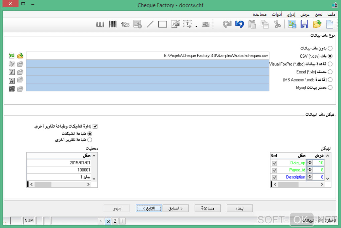Toggle 'إدارة الشيكات وطباعة تقارير أخرى' checkbox
This screenshot has width=341, height=228.
click(x=95, y=126)
